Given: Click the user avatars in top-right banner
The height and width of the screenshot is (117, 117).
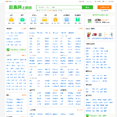Looking at the screenshot, I should [98, 20].
